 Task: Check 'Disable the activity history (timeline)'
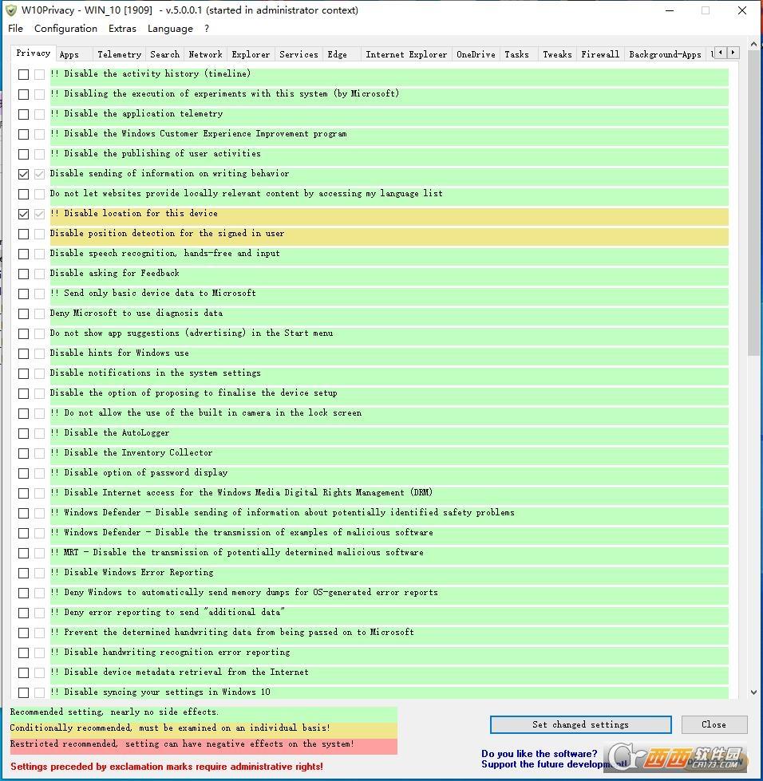coord(23,74)
